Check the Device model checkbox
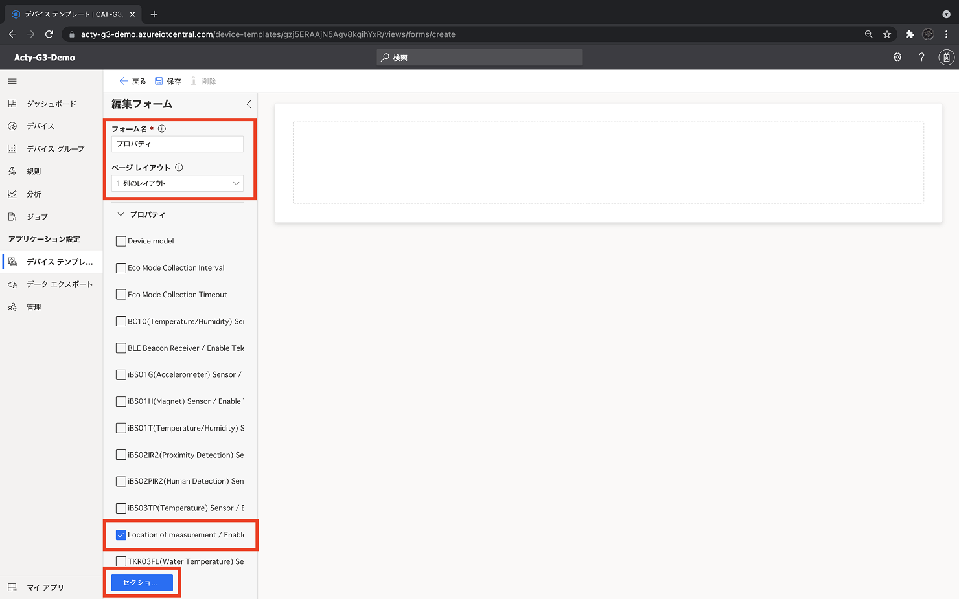 (x=121, y=241)
